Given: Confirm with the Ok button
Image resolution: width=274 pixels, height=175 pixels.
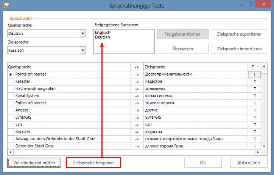Looking at the screenshot, I should pos(203,163).
